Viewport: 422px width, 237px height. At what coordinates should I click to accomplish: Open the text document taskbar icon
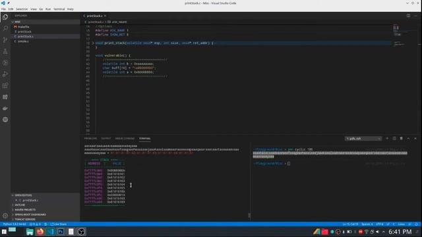tap(71, 232)
